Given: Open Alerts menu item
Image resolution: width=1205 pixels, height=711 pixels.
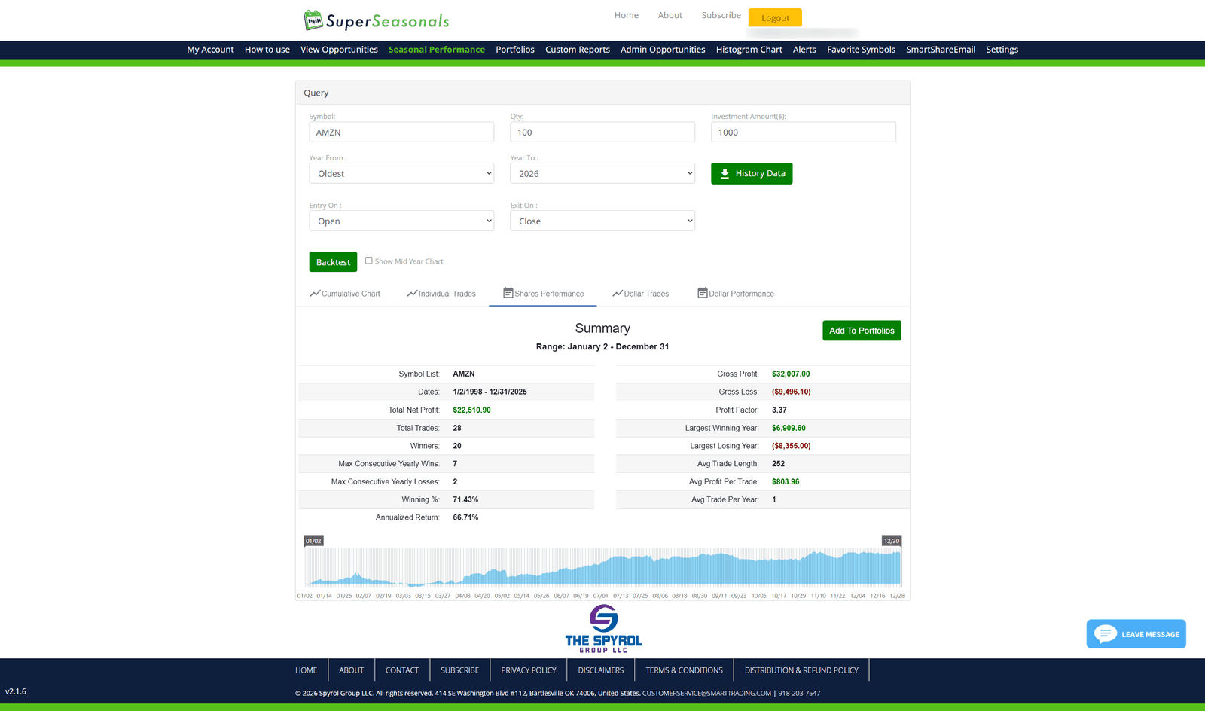Looking at the screenshot, I should (804, 50).
